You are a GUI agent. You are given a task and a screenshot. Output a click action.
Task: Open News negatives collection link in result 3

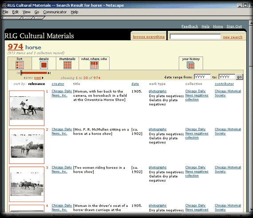tap(197, 171)
